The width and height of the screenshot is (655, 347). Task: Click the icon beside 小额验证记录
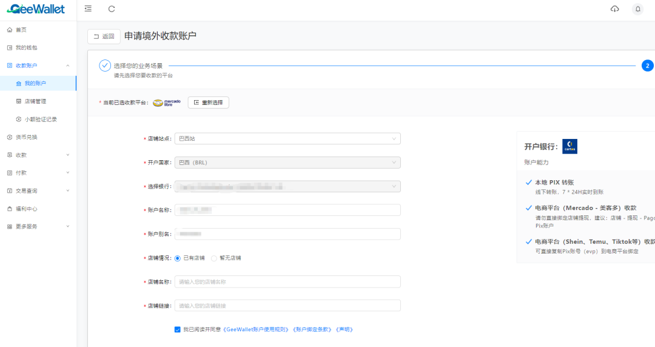[18, 119]
